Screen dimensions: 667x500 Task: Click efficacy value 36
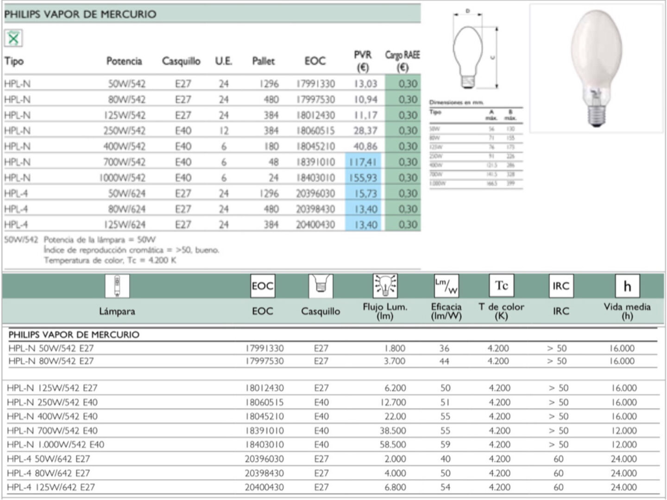444,348
